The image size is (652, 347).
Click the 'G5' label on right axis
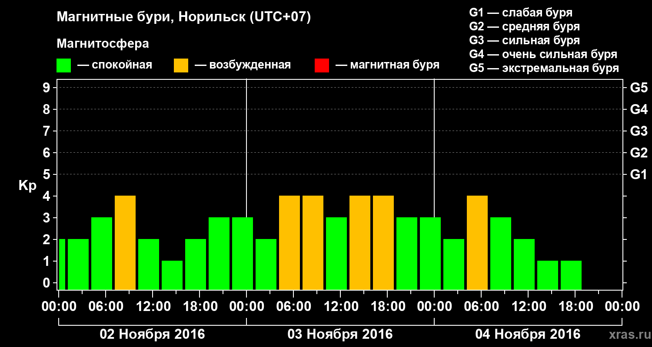[639, 88]
